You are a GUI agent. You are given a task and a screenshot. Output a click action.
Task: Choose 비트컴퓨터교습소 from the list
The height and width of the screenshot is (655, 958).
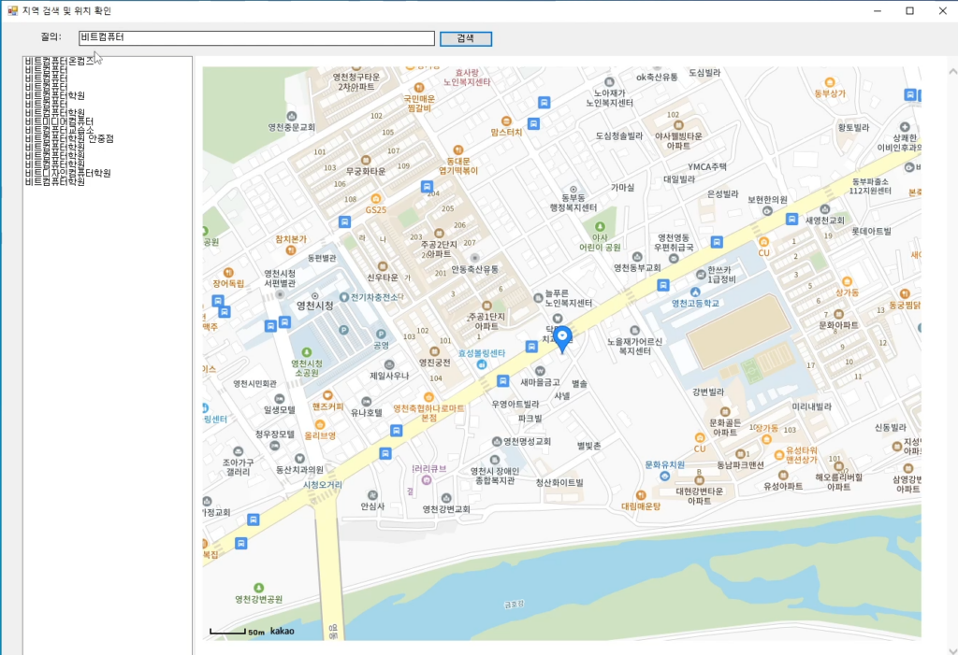coord(60,130)
